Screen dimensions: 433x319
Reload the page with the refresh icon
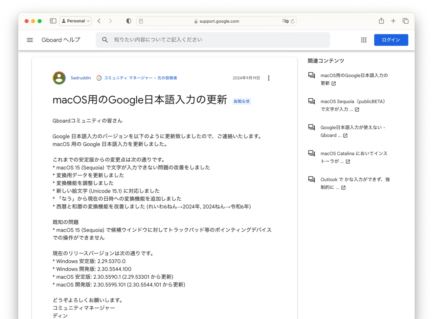click(293, 21)
